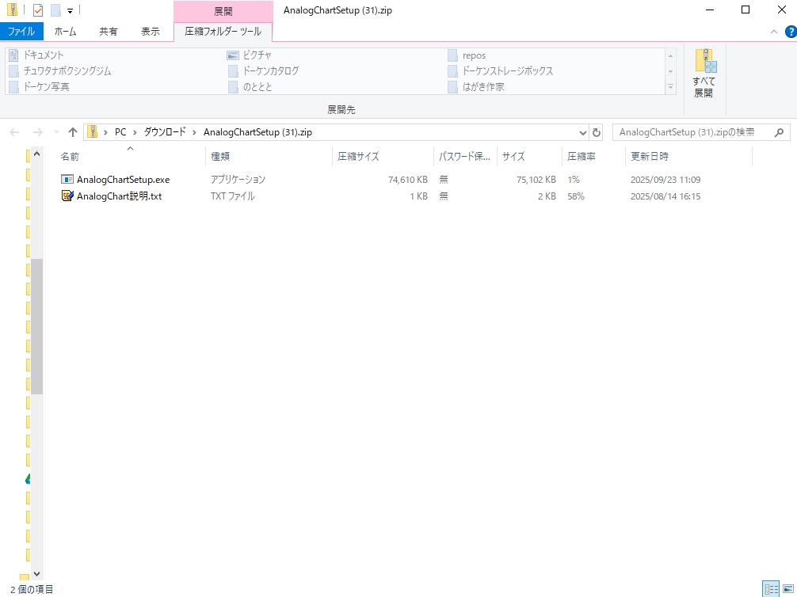Select the AnalogChart説明.txt file icon
Image resolution: width=797 pixels, height=597 pixels.
click(67, 196)
